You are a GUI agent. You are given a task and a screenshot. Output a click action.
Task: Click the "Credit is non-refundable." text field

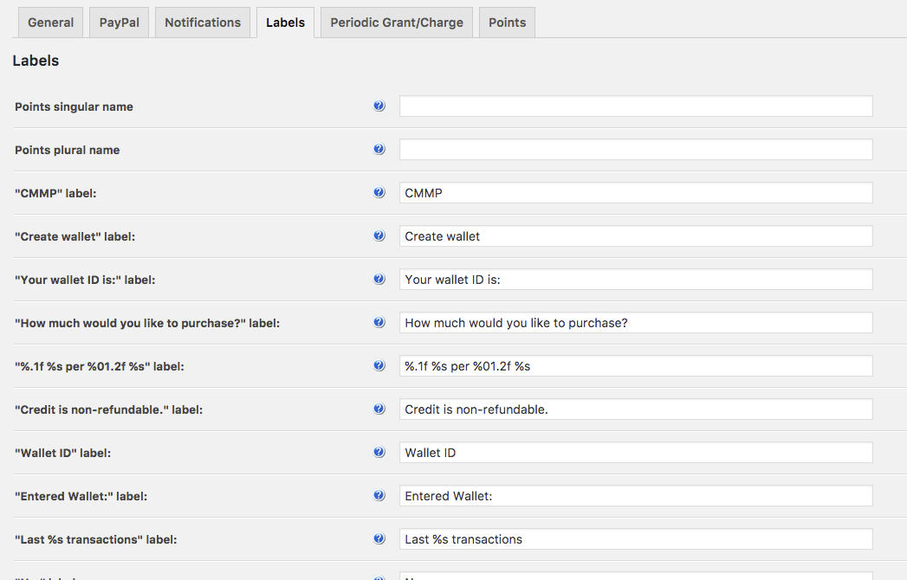tap(635, 409)
